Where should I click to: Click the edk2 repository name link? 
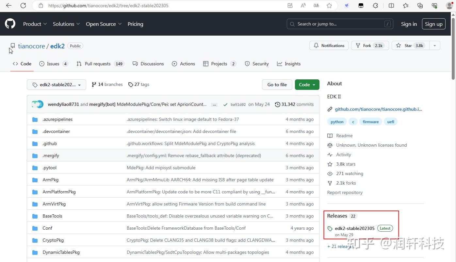[x=57, y=46]
